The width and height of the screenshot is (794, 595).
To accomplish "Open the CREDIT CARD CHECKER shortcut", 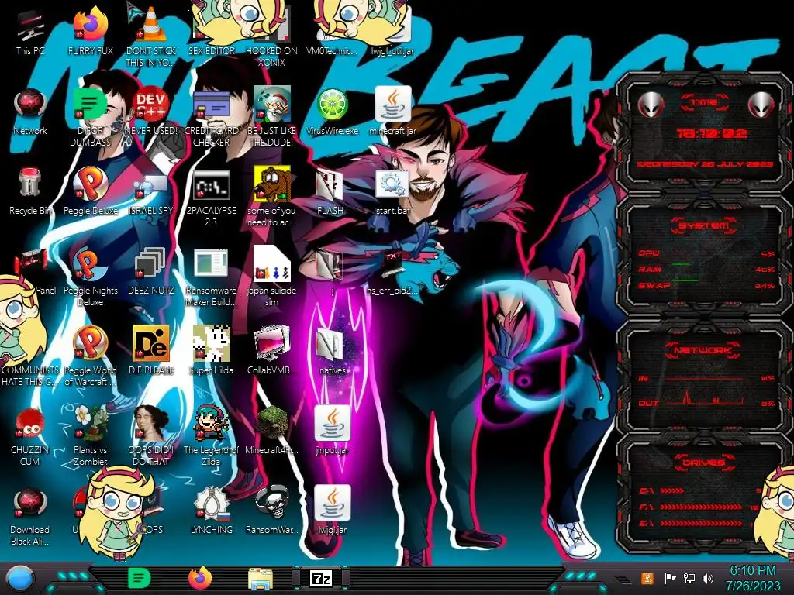I will click(212, 118).
